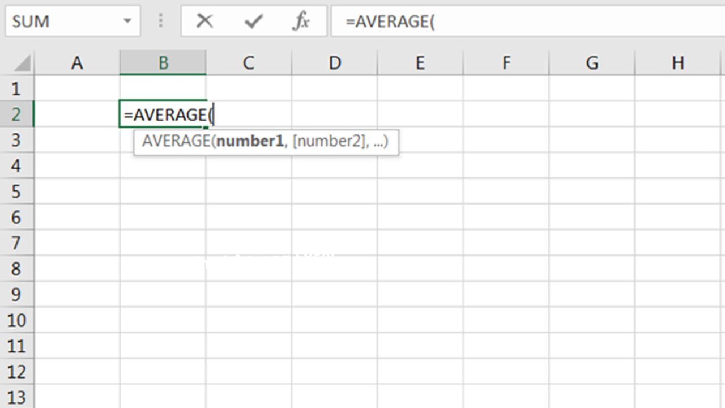Cancel the formula entry with X icon

pos(204,22)
